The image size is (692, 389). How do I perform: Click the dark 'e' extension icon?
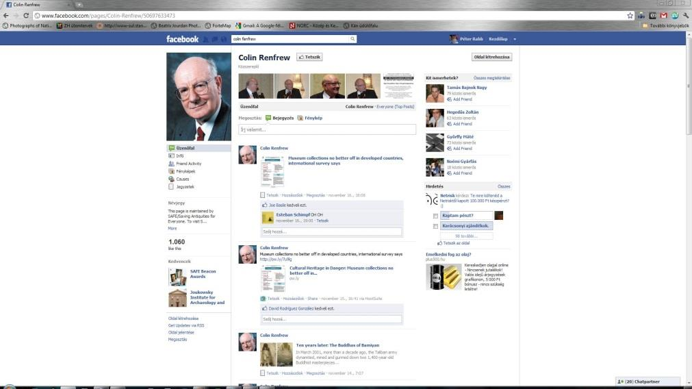pyautogui.click(x=652, y=16)
